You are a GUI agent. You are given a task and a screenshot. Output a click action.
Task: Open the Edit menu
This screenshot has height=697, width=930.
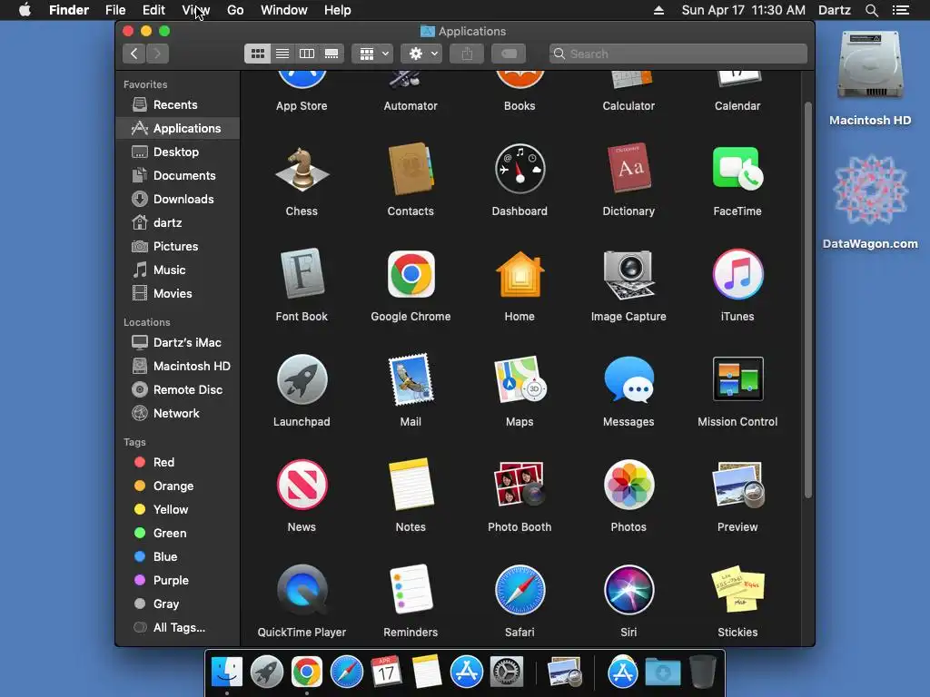(153, 10)
